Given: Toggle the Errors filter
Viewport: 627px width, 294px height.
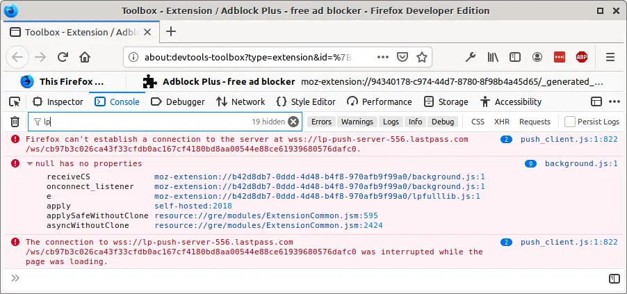Looking at the screenshot, I should pos(321,122).
